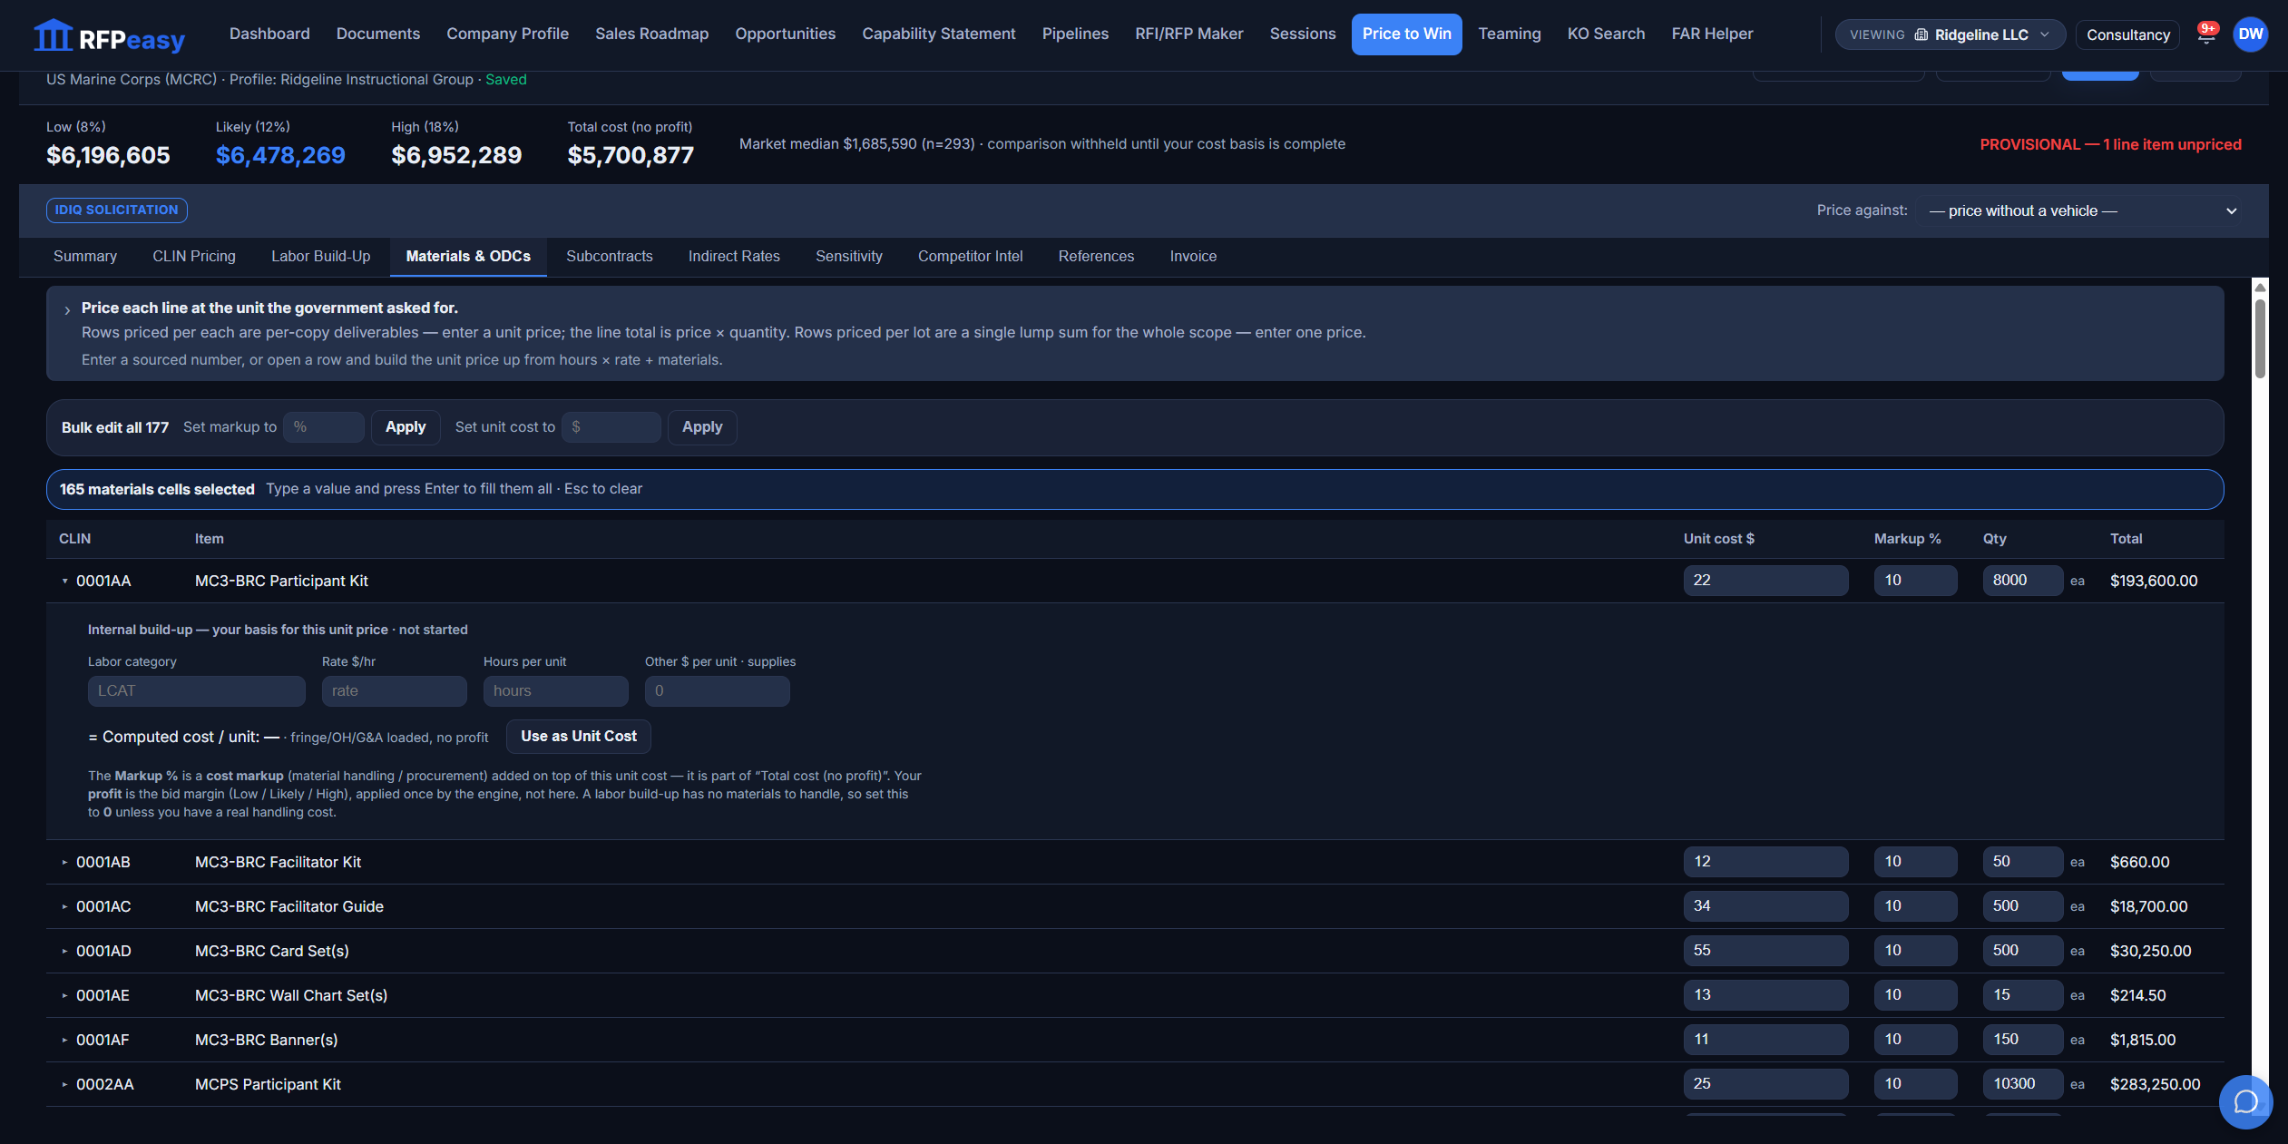This screenshot has width=2288, height=1144.
Task: Open KO Search in the navigation
Action: click(1606, 34)
